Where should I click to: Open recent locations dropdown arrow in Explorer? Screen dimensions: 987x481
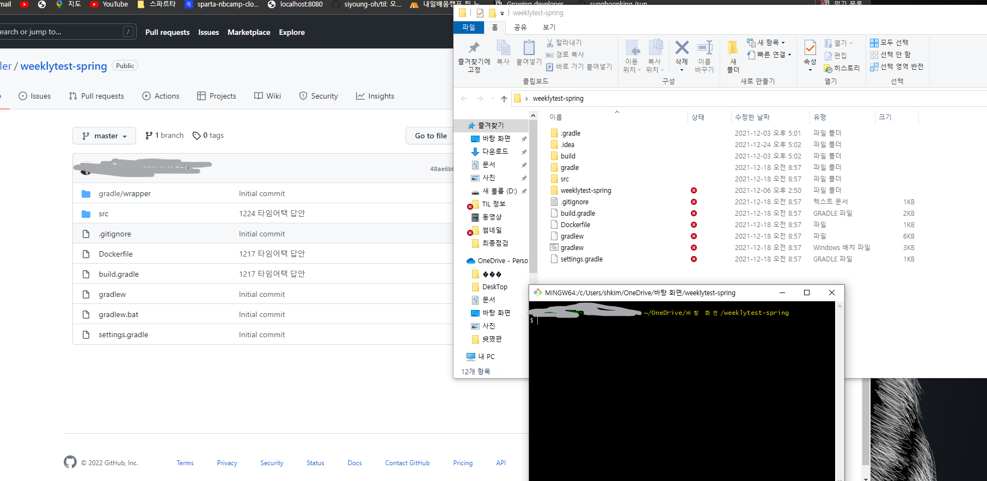(493, 99)
